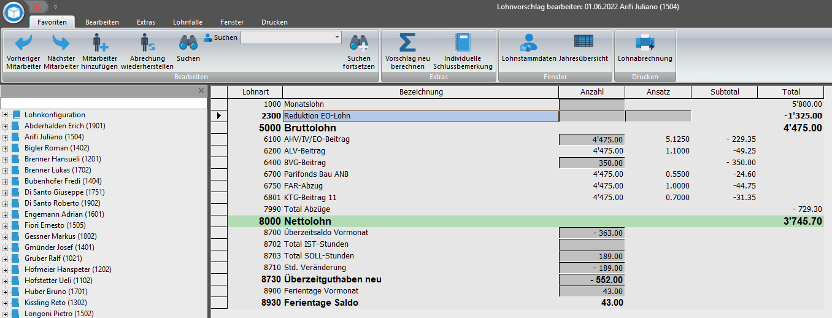832x318 pixels.
Task: Expand Arifi Juliano (1504) node
Action: (5, 137)
